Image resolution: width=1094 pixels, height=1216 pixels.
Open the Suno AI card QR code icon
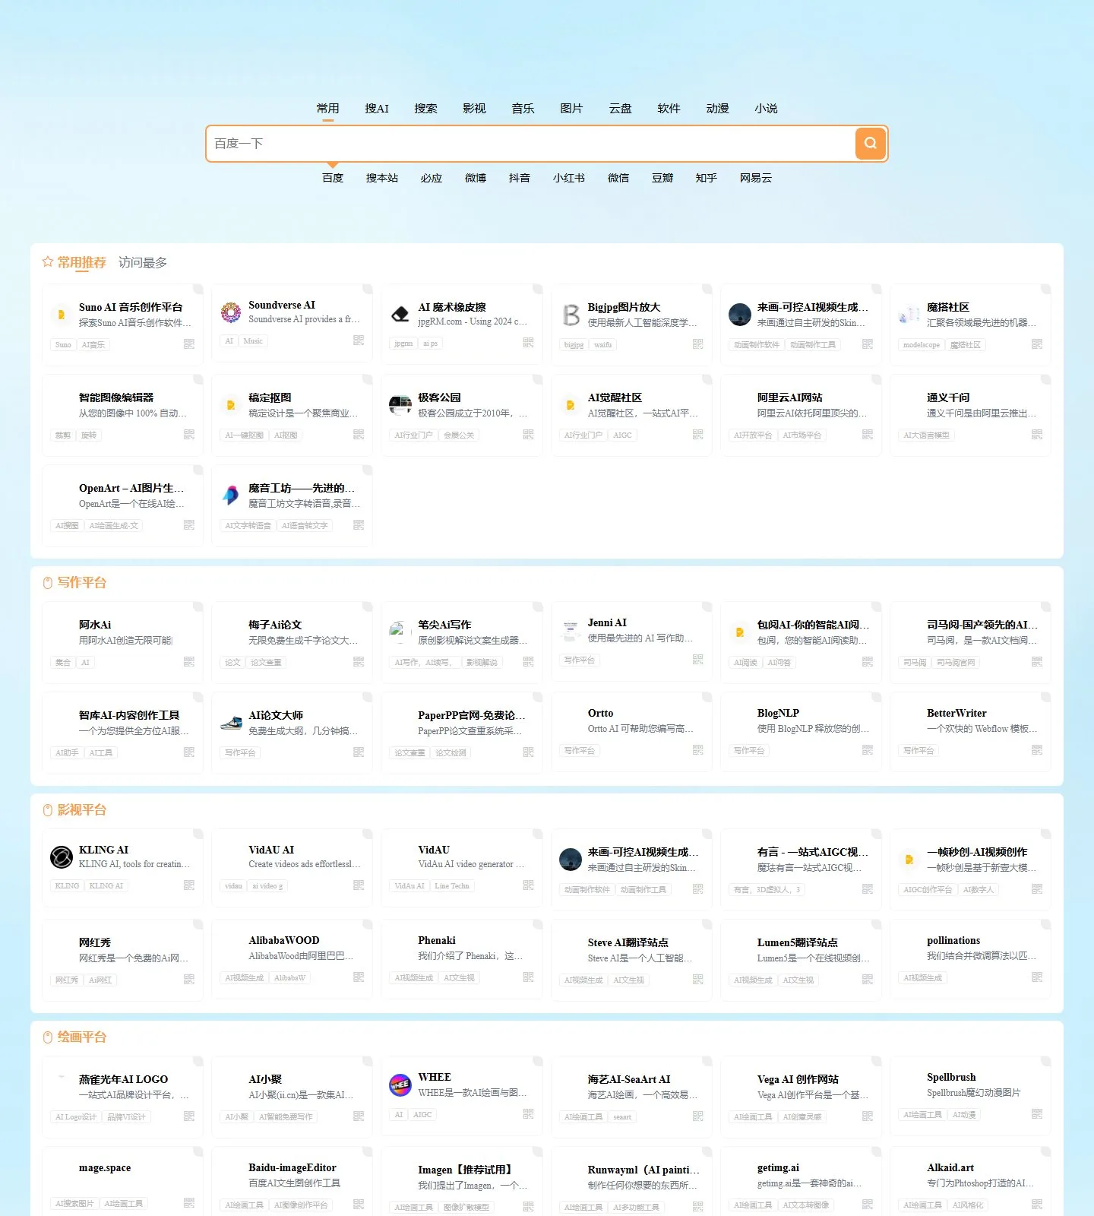click(189, 344)
